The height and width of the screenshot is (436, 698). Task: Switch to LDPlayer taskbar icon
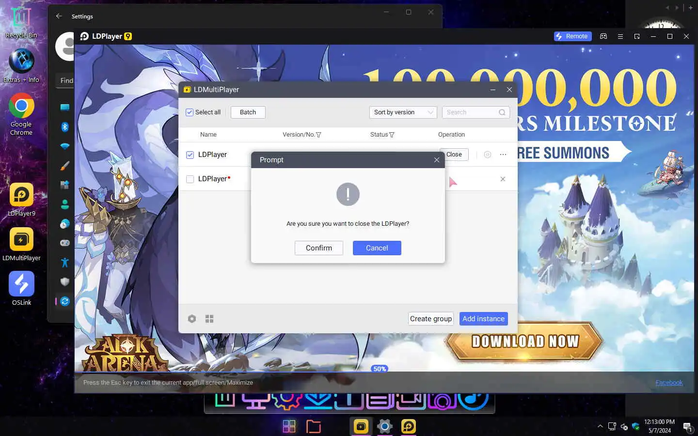click(409, 426)
